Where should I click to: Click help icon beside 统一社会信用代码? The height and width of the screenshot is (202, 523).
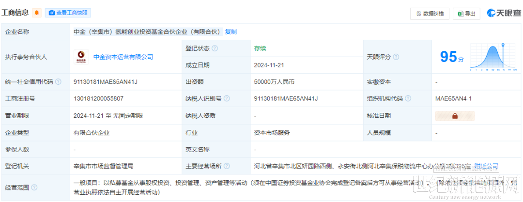pos(58,82)
